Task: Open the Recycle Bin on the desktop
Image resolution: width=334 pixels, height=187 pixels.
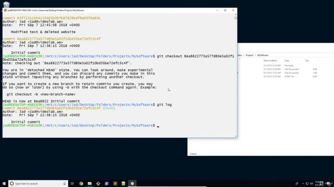Action: click(6, 4)
